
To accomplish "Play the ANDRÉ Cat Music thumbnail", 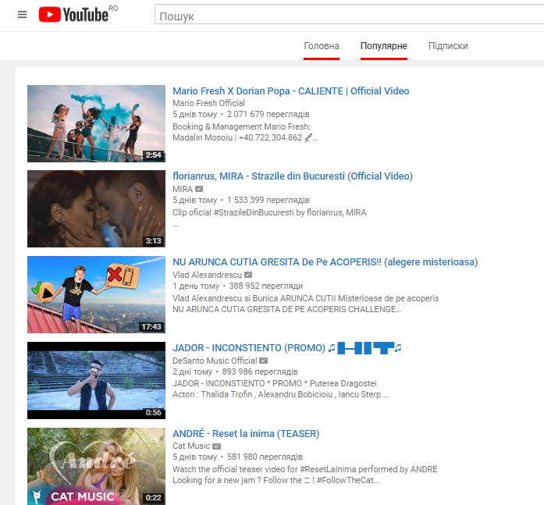I will point(96,466).
